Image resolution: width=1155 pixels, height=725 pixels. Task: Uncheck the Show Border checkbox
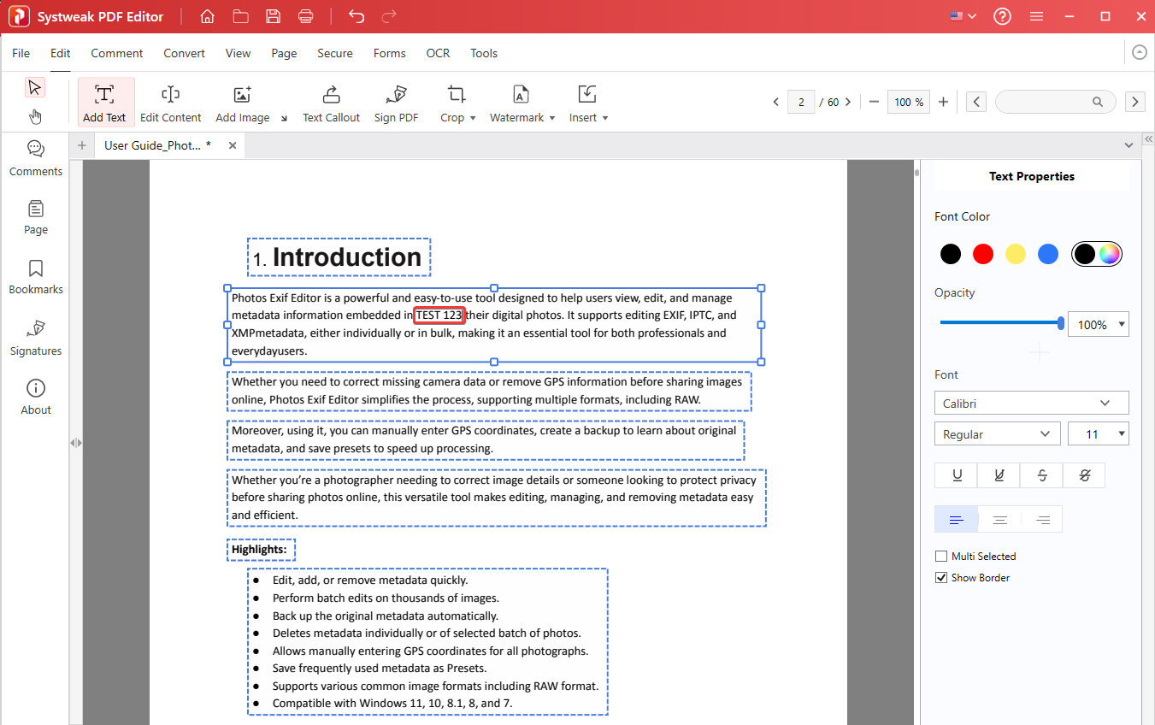pyautogui.click(x=942, y=578)
